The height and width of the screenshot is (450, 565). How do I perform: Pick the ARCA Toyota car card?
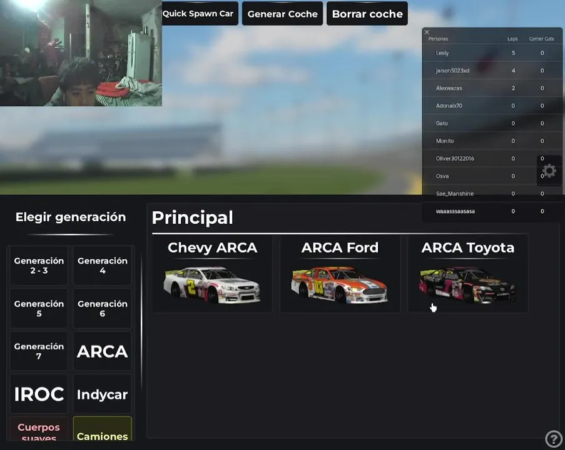[x=468, y=274]
